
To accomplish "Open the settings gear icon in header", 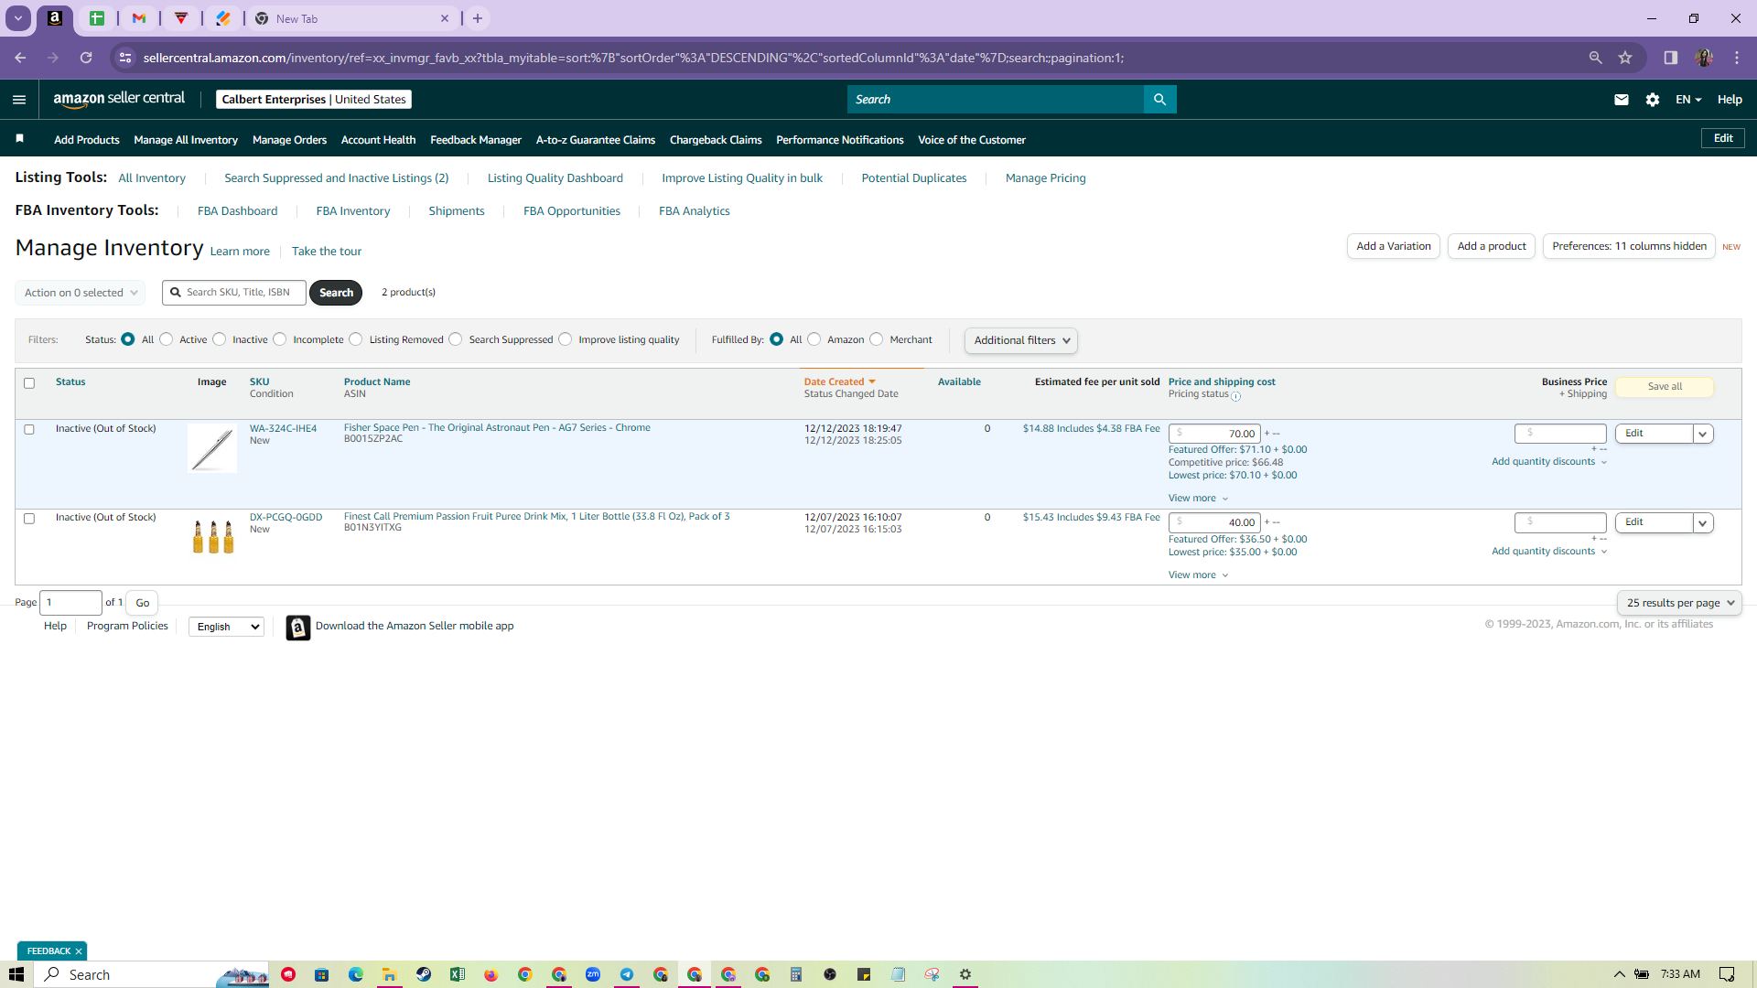I will [x=1652, y=100].
